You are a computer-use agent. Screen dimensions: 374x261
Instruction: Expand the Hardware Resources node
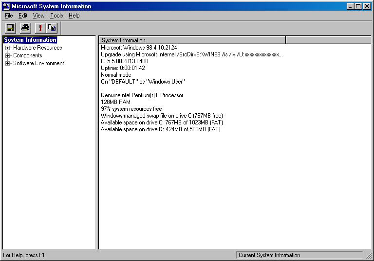tap(8, 48)
